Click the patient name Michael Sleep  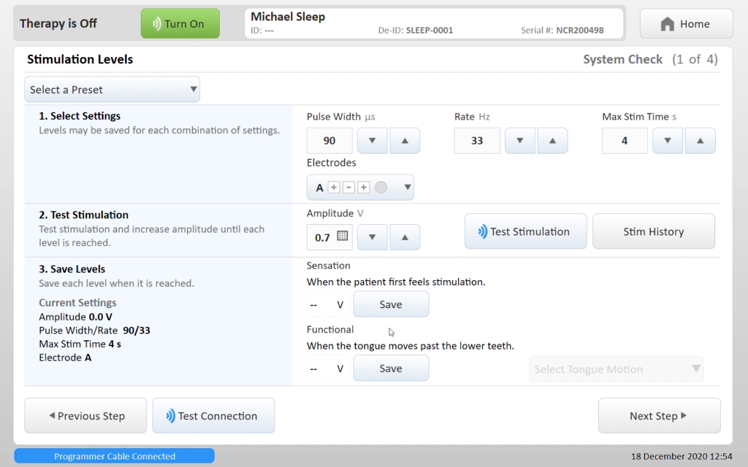point(288,17)
